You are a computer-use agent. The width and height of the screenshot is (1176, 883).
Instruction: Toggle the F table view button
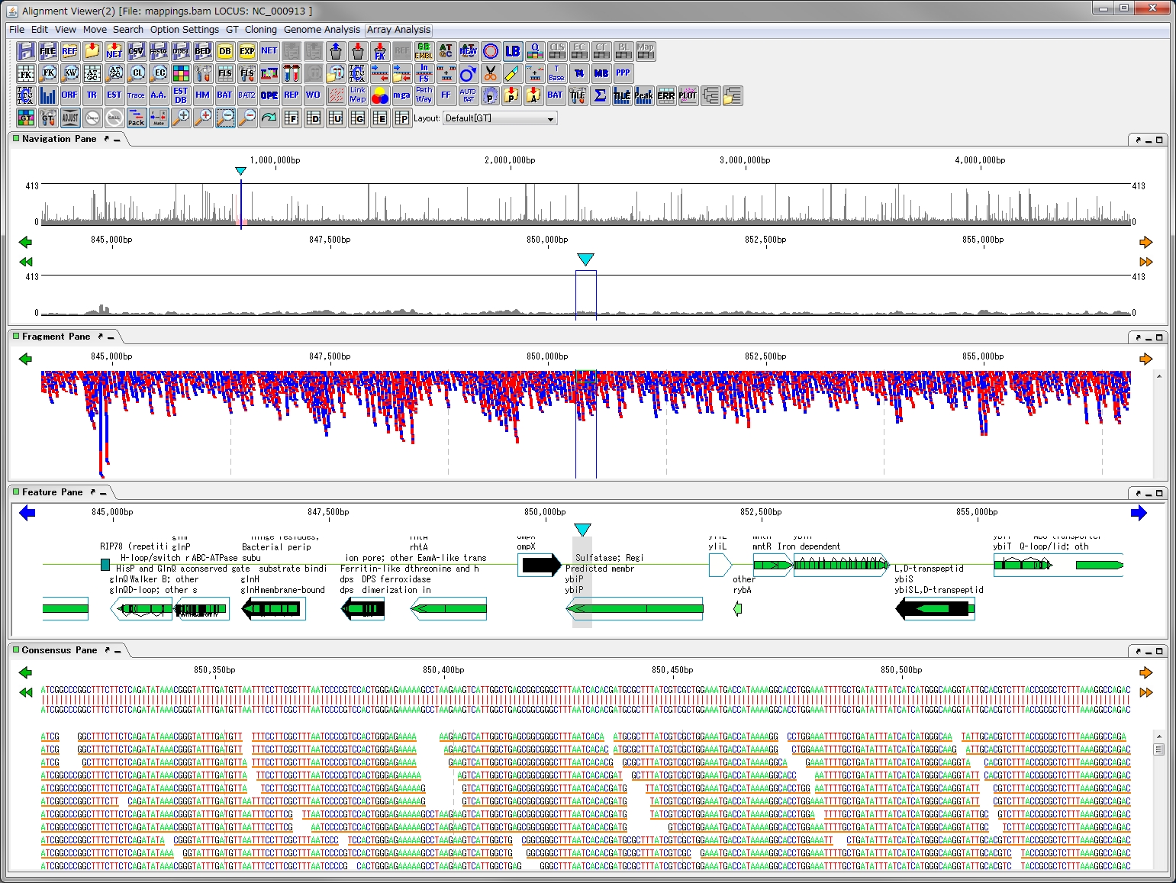[292, 118]
